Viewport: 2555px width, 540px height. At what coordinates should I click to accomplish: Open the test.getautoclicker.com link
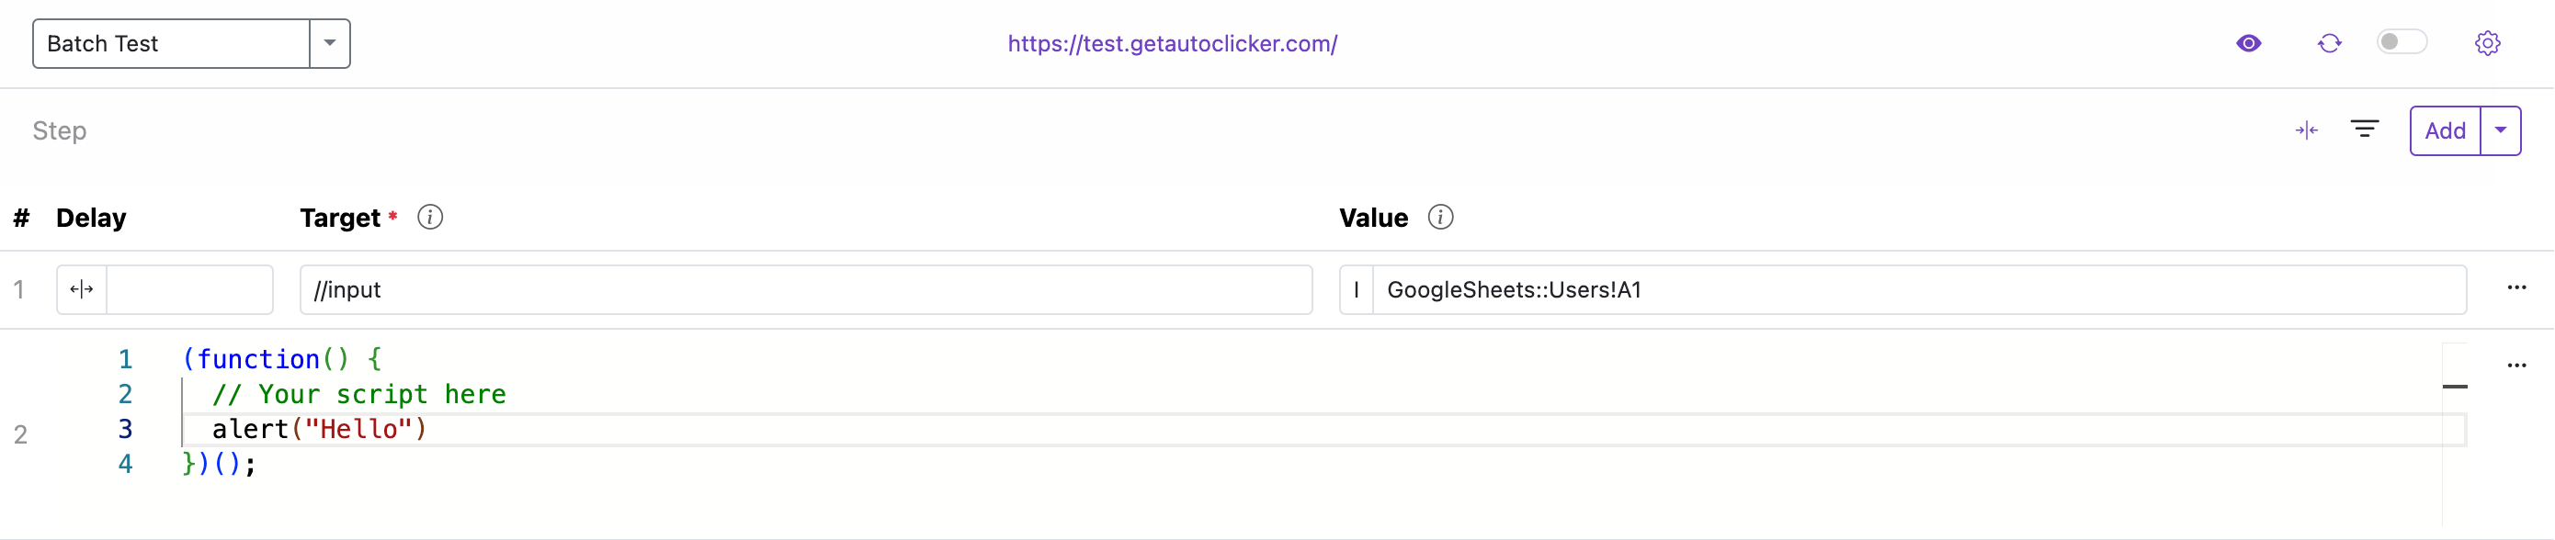pos(1173,43)
